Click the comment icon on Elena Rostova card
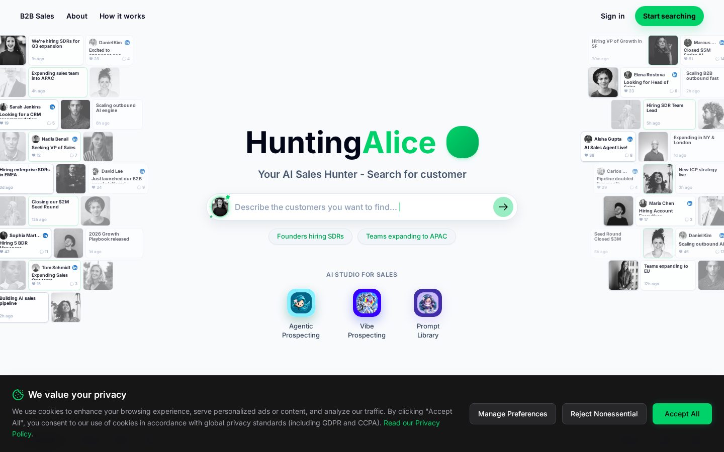Screen dimensions: 724x452 point(672,91)
